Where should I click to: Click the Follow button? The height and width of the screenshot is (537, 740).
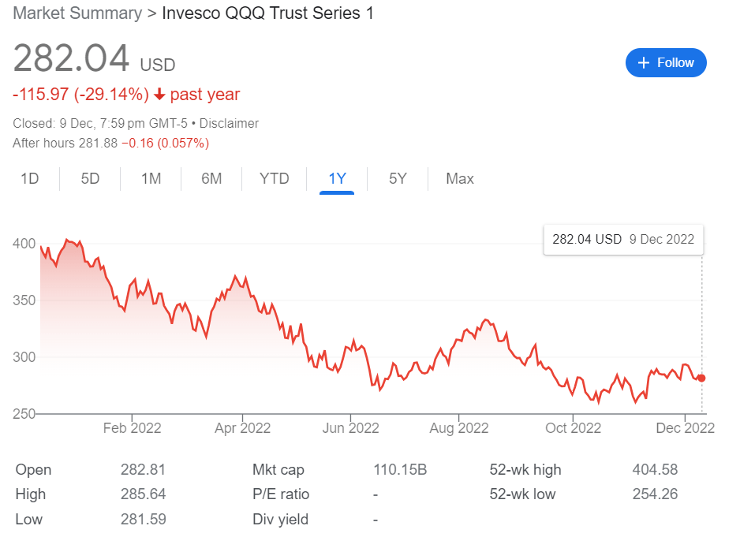(665, 63)
